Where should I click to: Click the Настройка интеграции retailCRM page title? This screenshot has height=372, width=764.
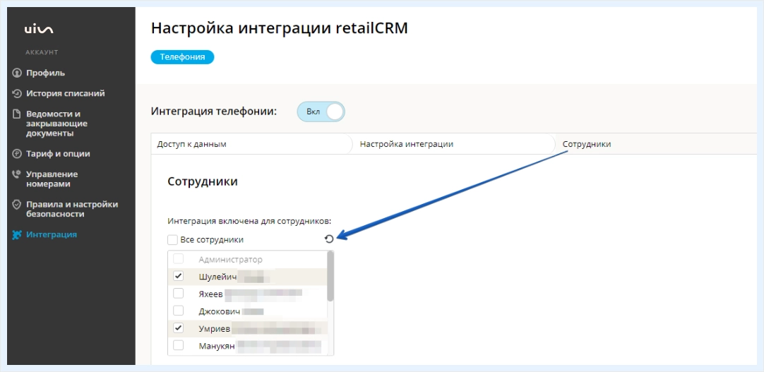point(279,28)
